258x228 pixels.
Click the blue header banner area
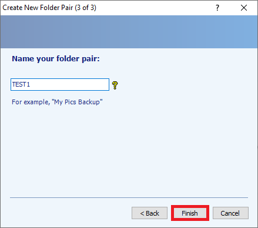coord(129,32)
